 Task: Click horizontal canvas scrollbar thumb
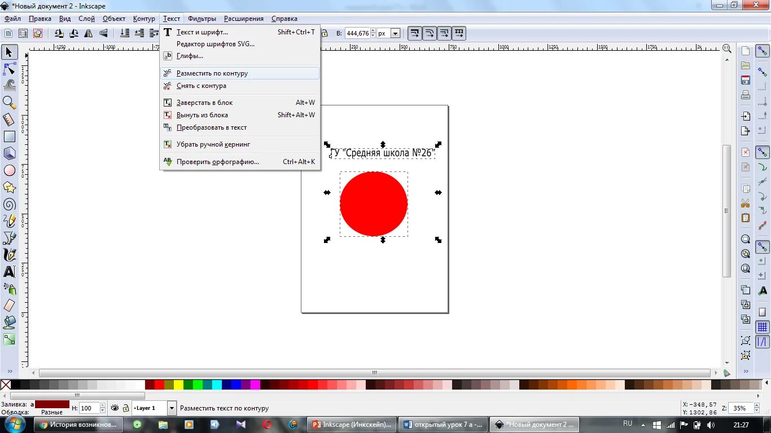pos(374,373)
